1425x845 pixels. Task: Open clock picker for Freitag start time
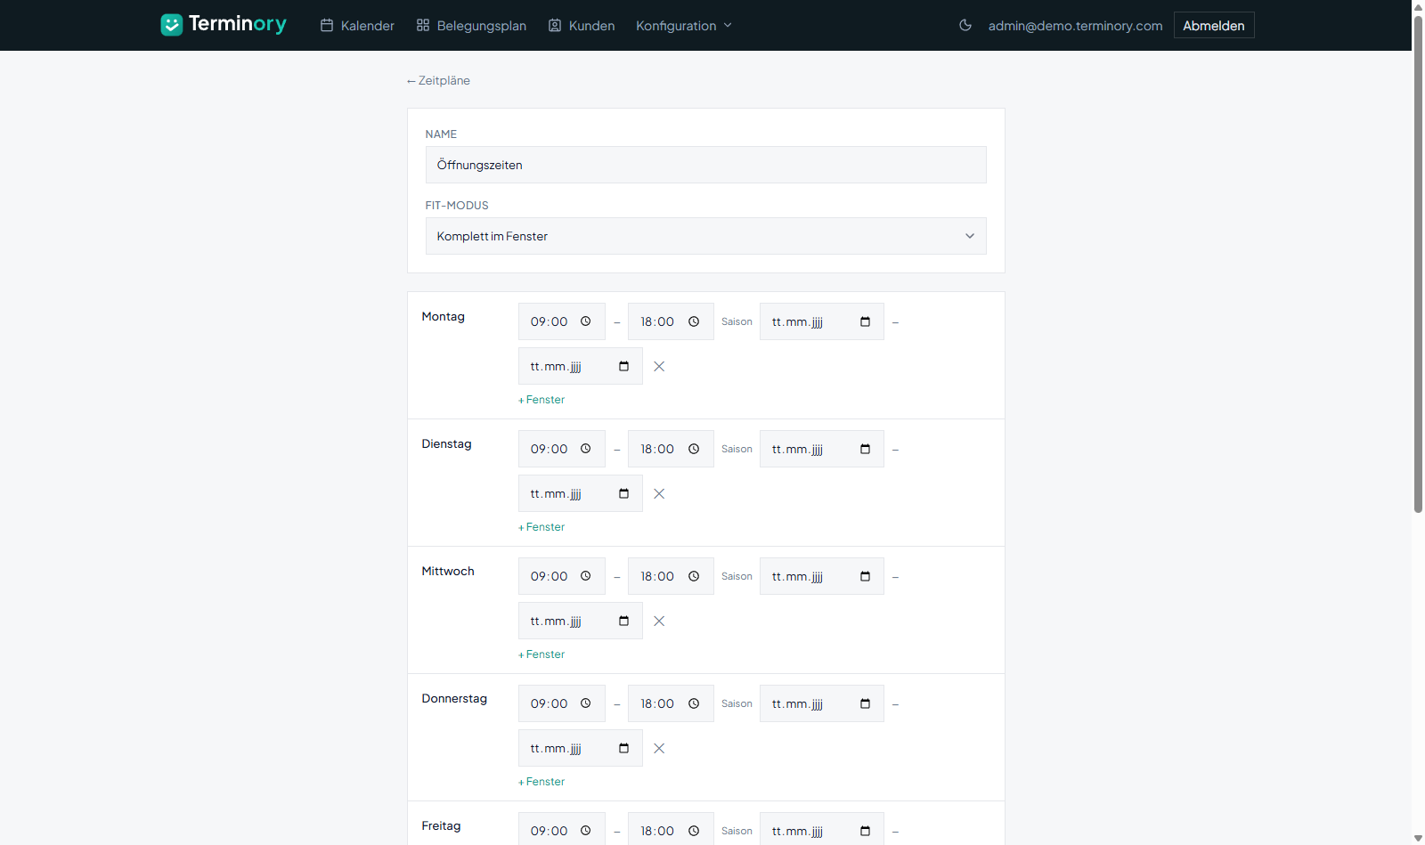point(586,831)
